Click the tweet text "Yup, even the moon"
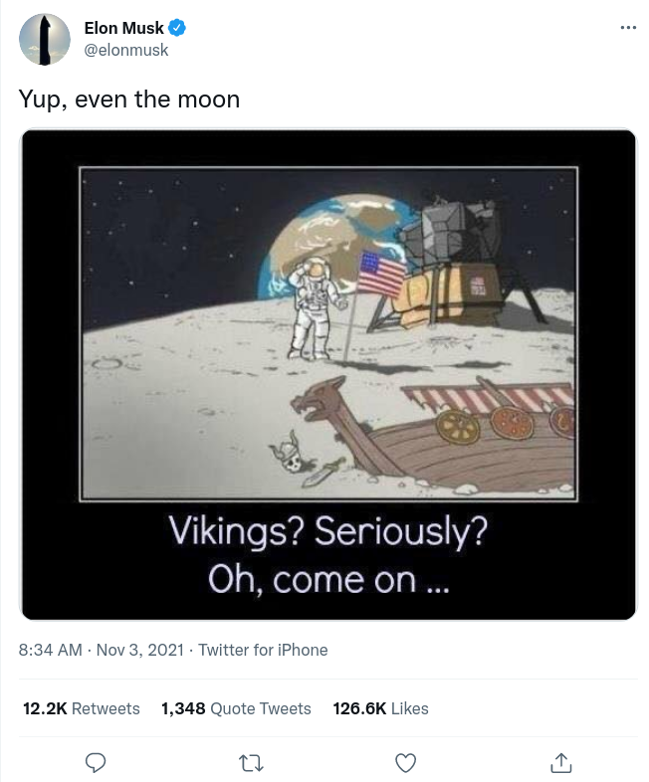This screenshot has width=649, height=782. pos(129,99)
